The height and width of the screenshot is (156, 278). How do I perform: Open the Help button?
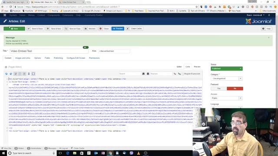(267, 29)
